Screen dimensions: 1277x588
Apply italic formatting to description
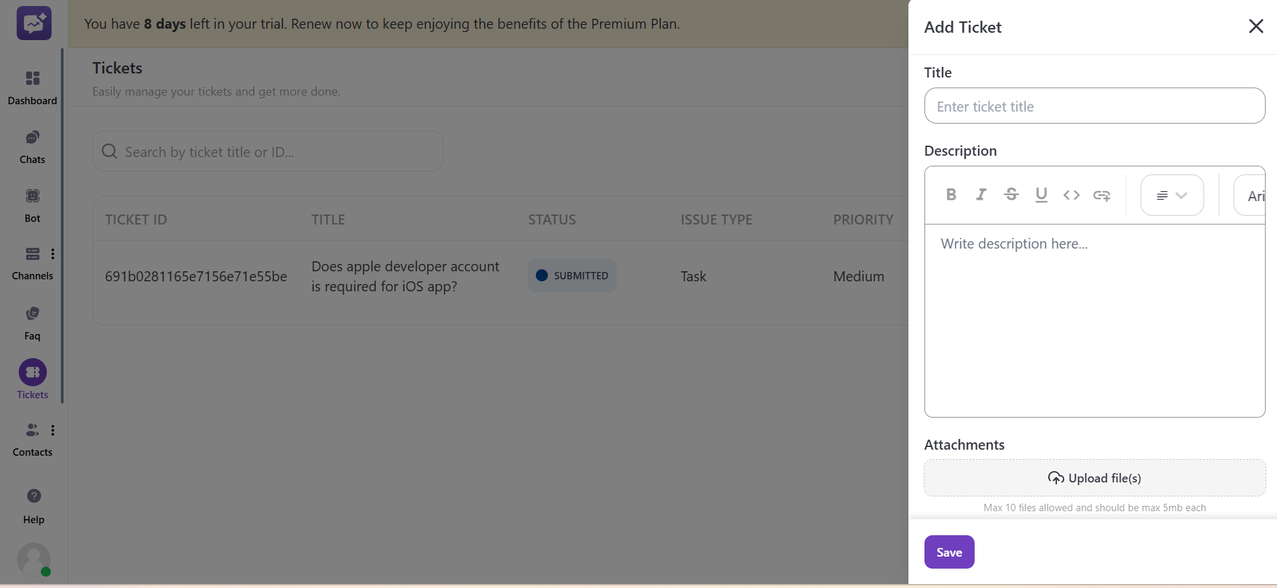click(x=981, y=194)
